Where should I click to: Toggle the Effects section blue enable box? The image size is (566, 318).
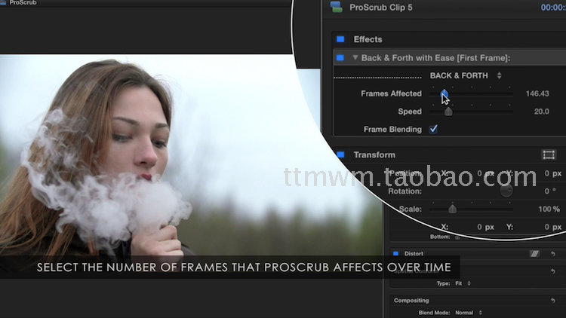tap(340, 39)
